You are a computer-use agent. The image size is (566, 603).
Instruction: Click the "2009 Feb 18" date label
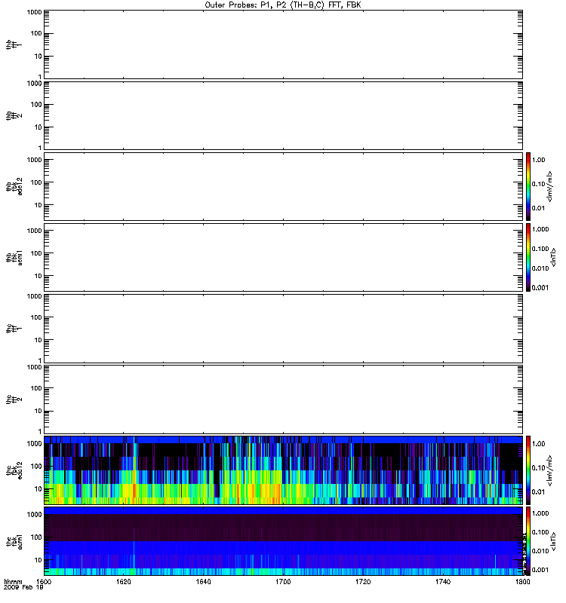point(23,588)
